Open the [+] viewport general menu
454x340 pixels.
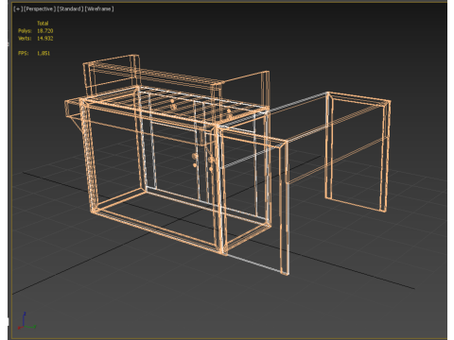point(18,8)
